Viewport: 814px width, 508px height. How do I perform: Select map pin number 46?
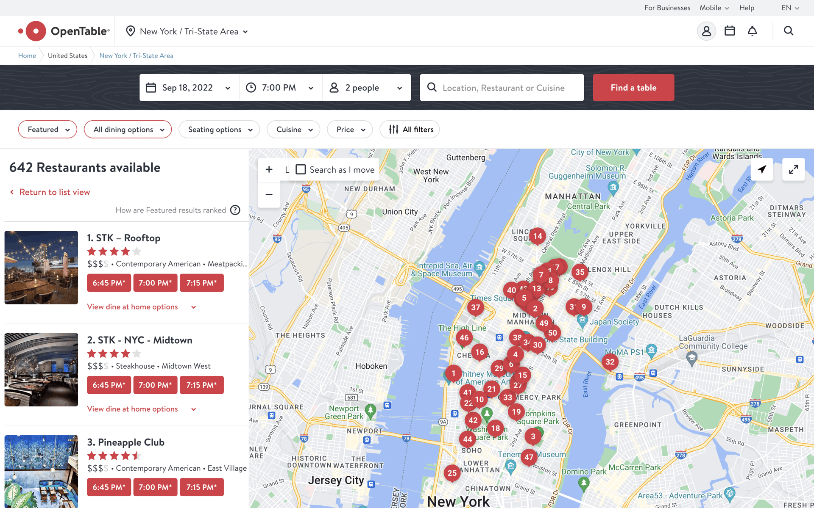pyautogui.click(x=464, y=338)
